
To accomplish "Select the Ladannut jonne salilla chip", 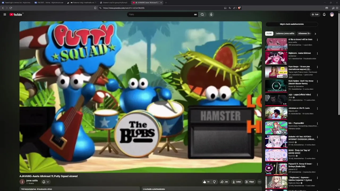I will [285, 34].
